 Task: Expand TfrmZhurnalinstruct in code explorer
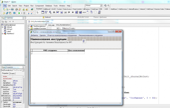(x=29, y=27)
